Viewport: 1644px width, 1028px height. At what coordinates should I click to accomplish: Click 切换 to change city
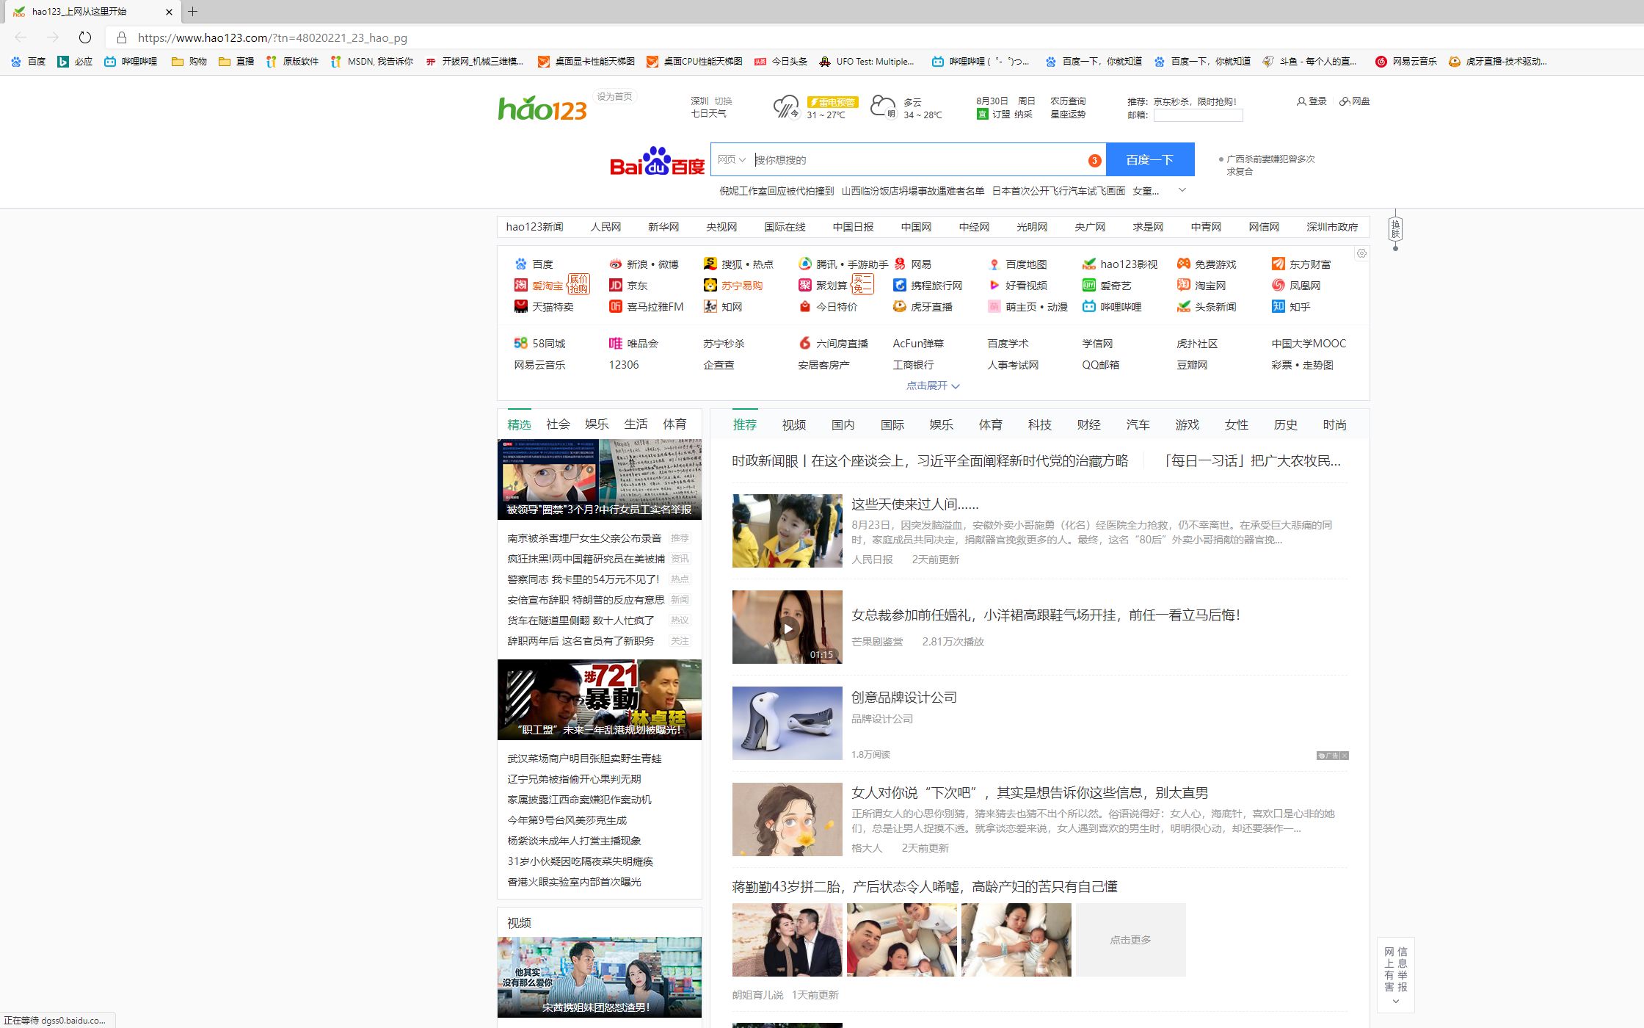coord(723,101)
